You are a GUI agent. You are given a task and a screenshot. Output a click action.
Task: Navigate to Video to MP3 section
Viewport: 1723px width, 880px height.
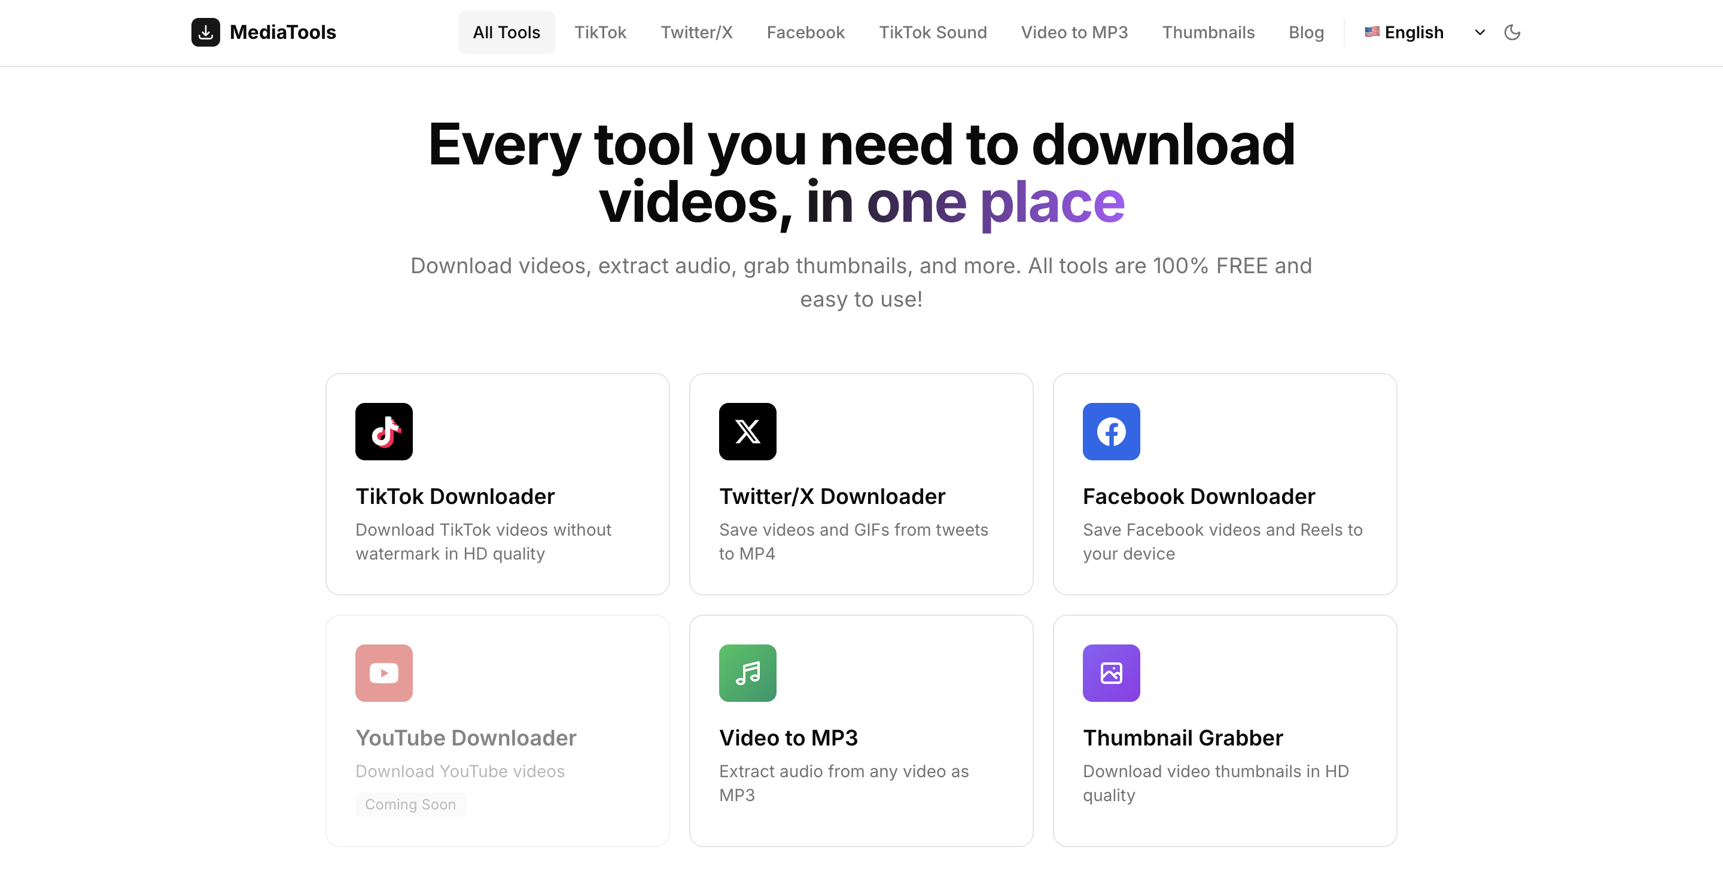(x=1074, y=32)
